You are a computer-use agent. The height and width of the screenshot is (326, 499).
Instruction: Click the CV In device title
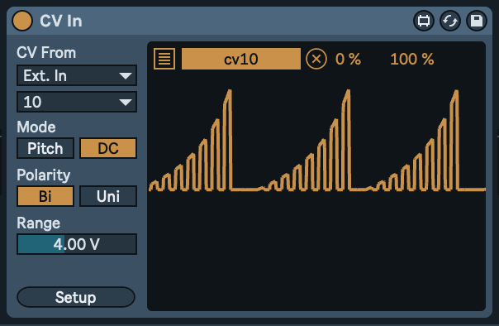[61, 21]
